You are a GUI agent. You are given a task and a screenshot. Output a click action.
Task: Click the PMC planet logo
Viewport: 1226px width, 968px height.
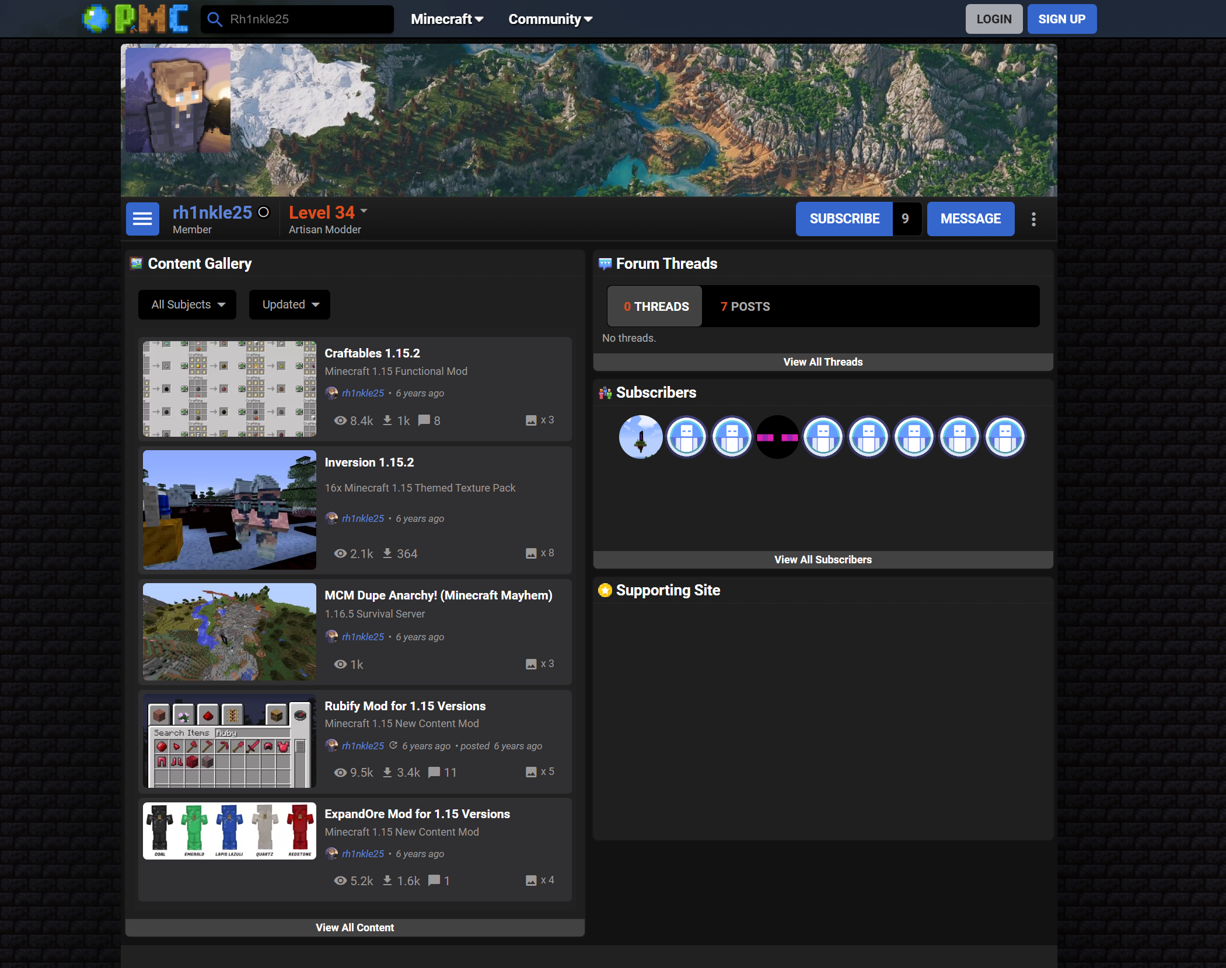pos(135,19)
